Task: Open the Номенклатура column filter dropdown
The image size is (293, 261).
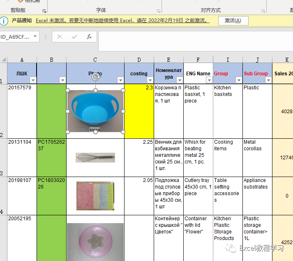Action: (180, 80)
